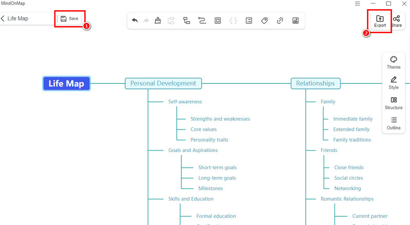This screenshot has width=410, height=225.
Task: Insert an image using the picture icon
Action: pos(295,21)
